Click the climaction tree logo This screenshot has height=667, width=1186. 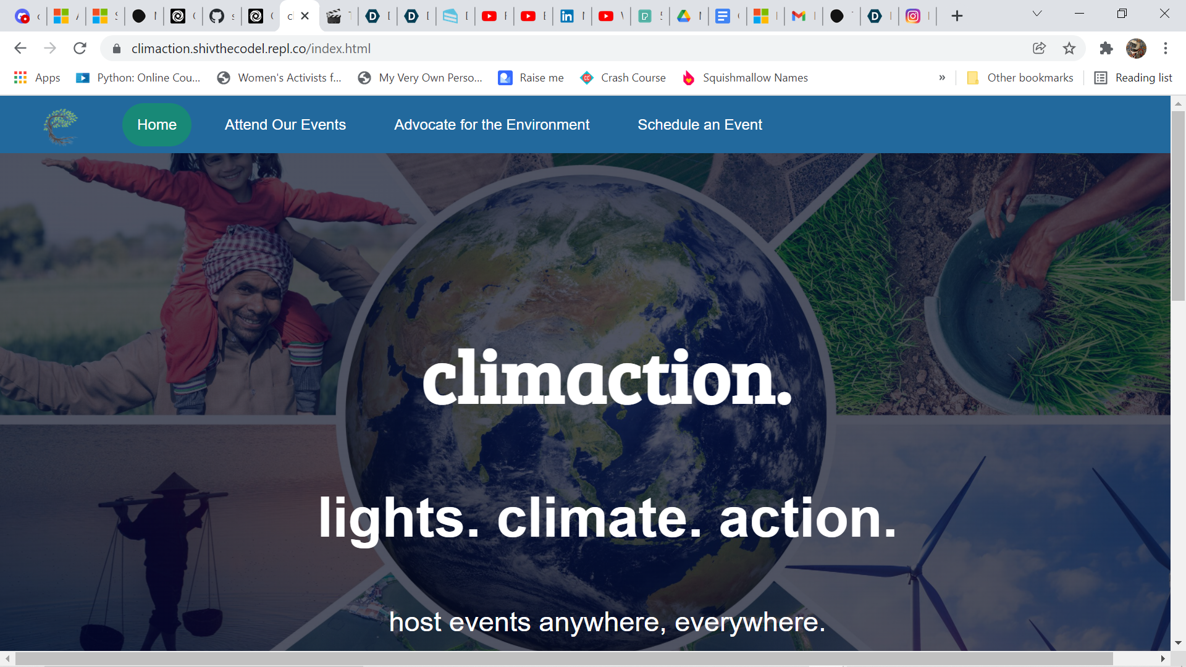pos(61,126)
